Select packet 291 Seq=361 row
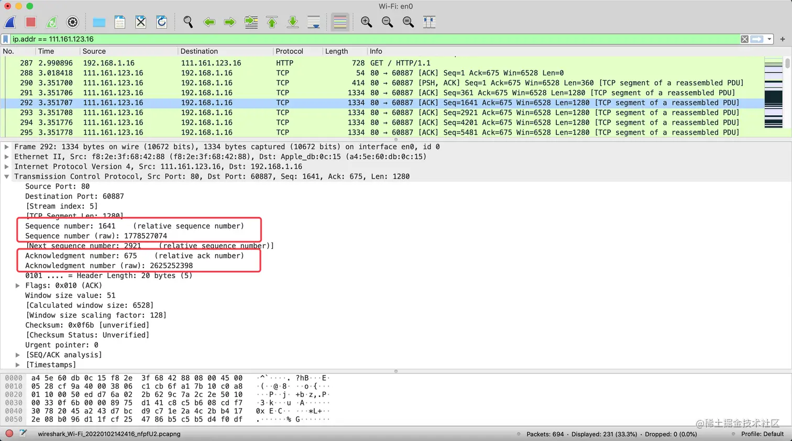This screenshot has width=792, height=441. point(382,93)
